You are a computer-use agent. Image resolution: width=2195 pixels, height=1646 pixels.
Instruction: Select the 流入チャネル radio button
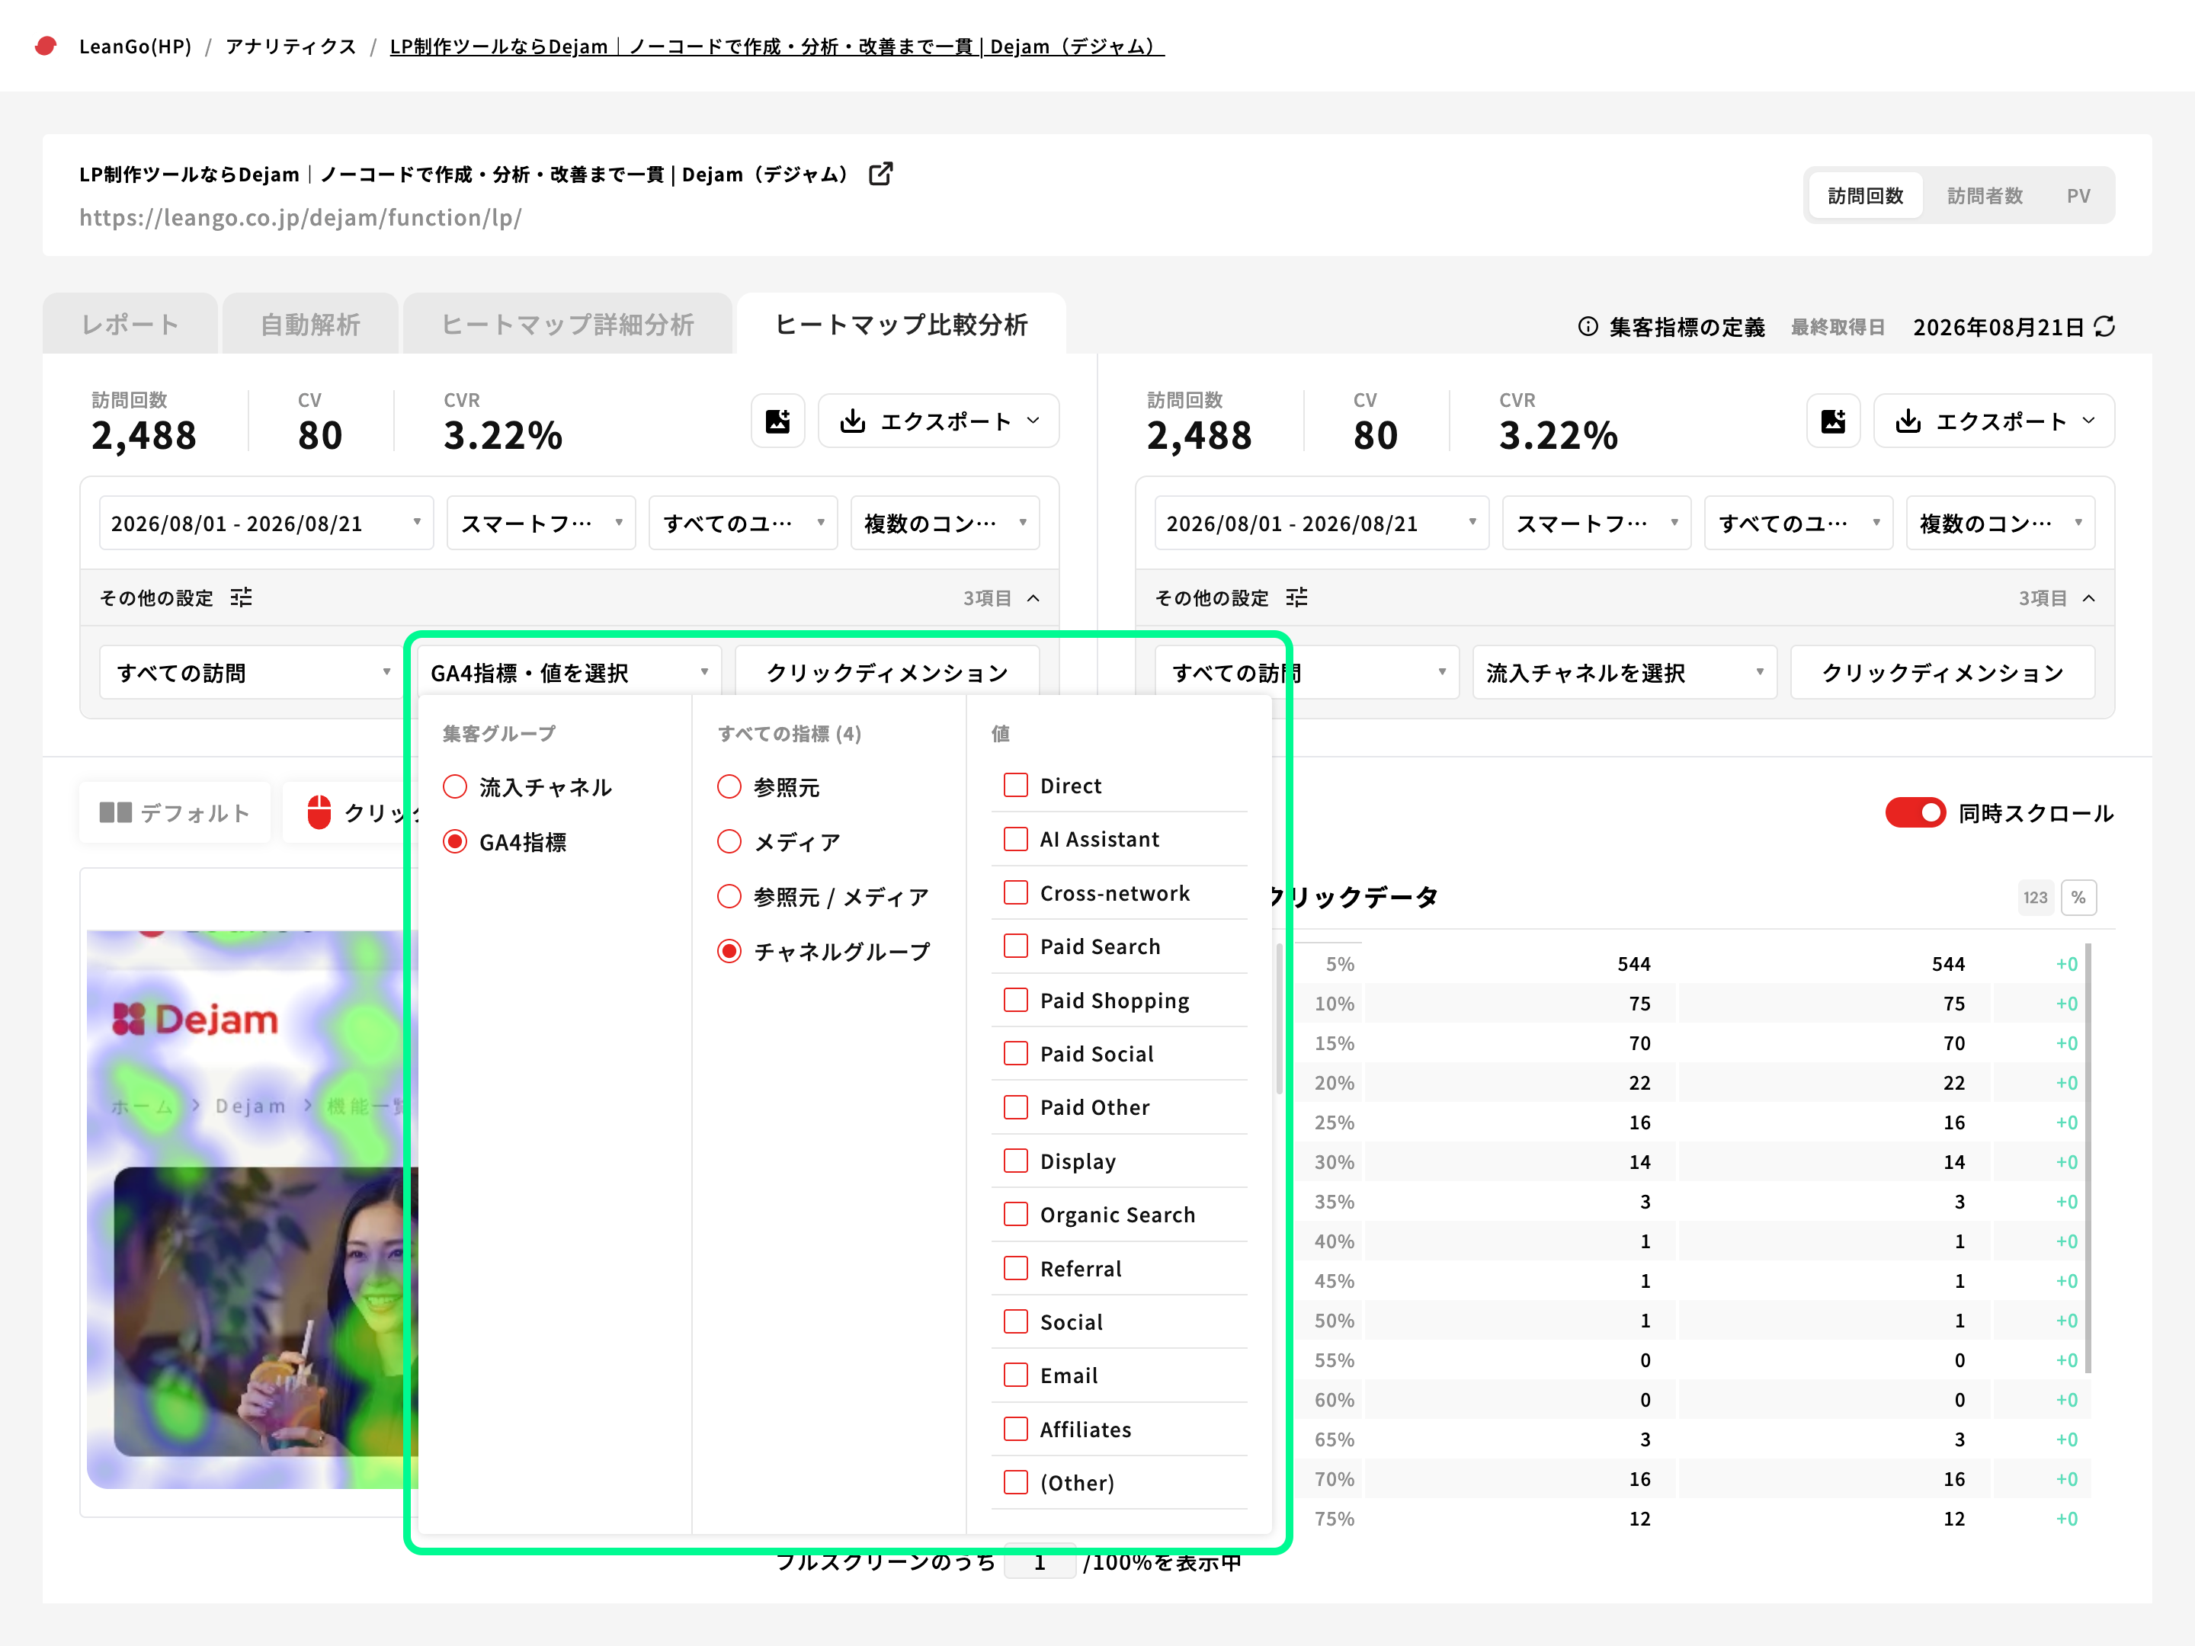tap(454, 786)
